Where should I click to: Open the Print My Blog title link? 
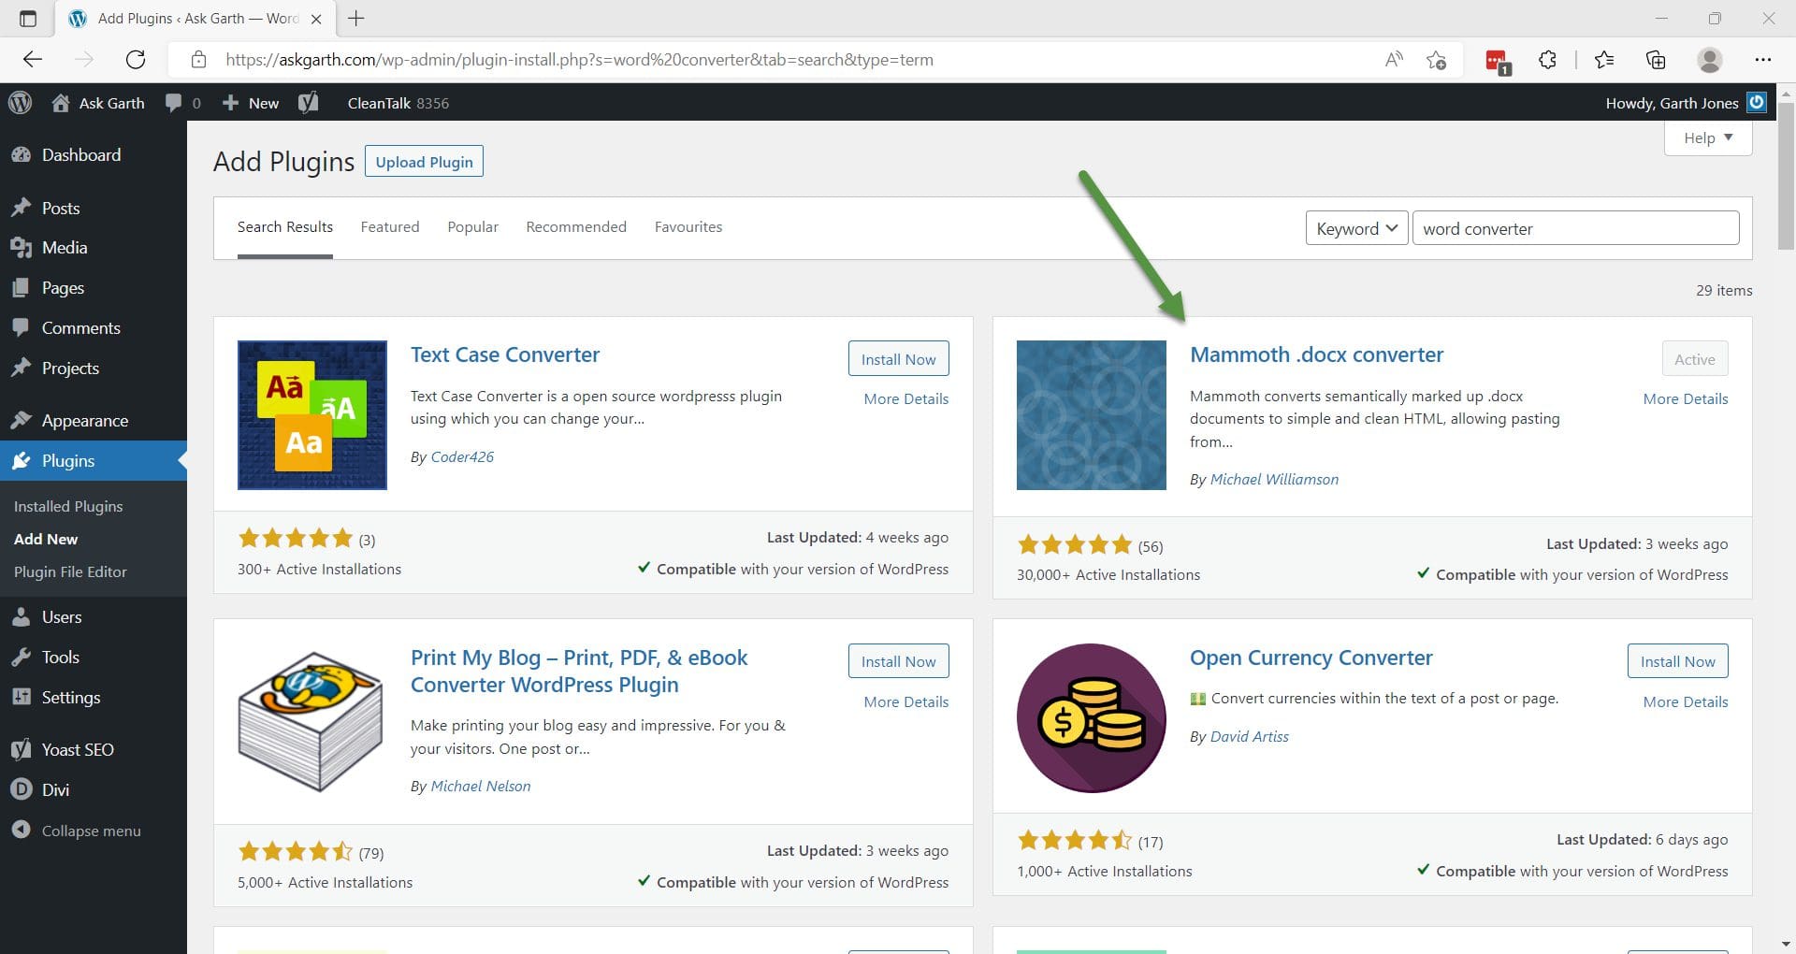coord(579,671)
